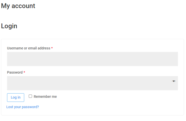The height and width of the screenshot is (121, 186).
Task: Click the red asterisk beside Password label
Action: [x=24, y=72]
